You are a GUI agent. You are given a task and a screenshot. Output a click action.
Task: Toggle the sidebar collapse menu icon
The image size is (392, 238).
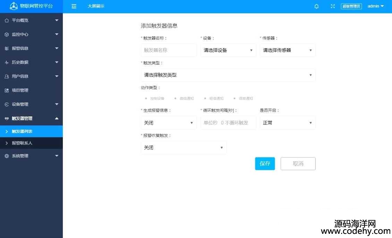point(74,6)
